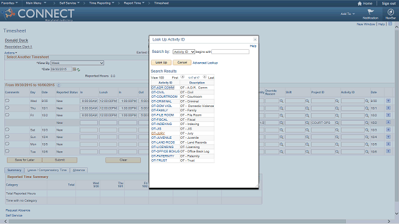Open Project ID lookup for COURT OPS row
The width and height of the screenshot is (399, 224).
(337, 123)
